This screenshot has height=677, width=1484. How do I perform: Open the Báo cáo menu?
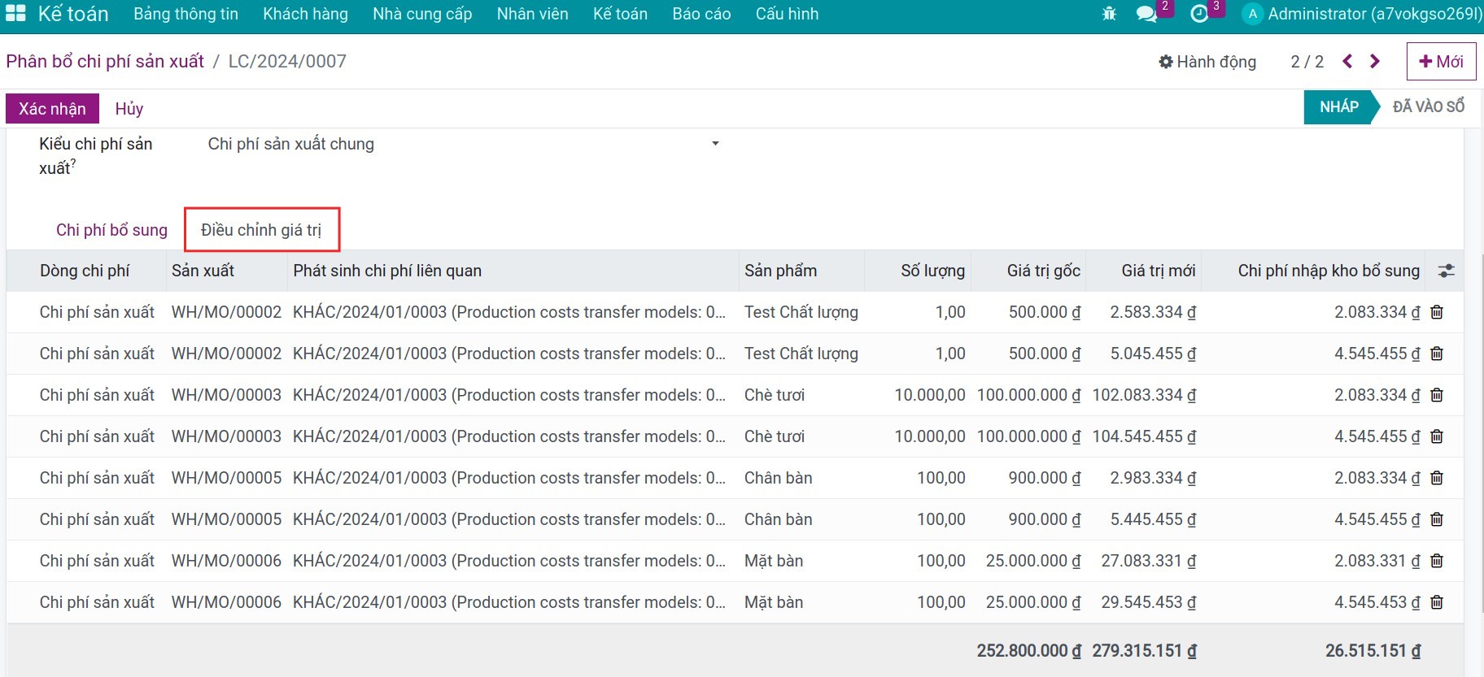[701, 14]
